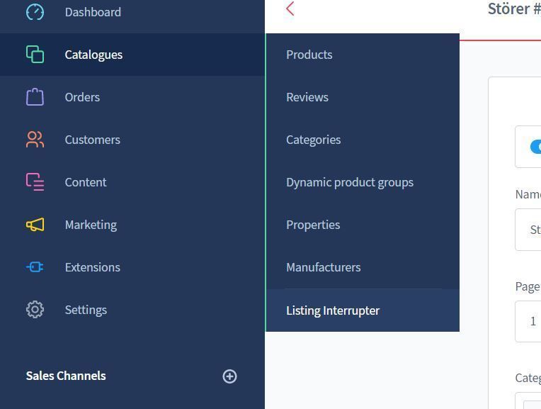The width and height of the screenshot is (541, 409).
Task: Open Orders via the shopping bag icon
Action: coord(35,97)
